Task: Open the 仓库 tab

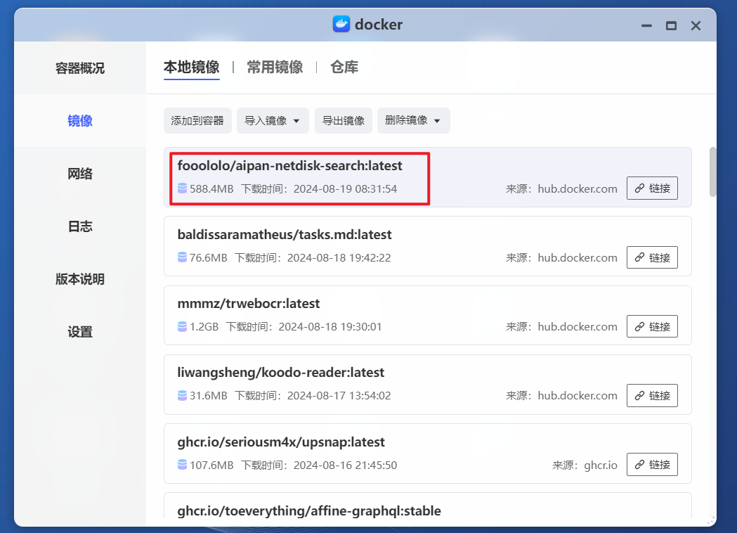Action: coord(344,68)
